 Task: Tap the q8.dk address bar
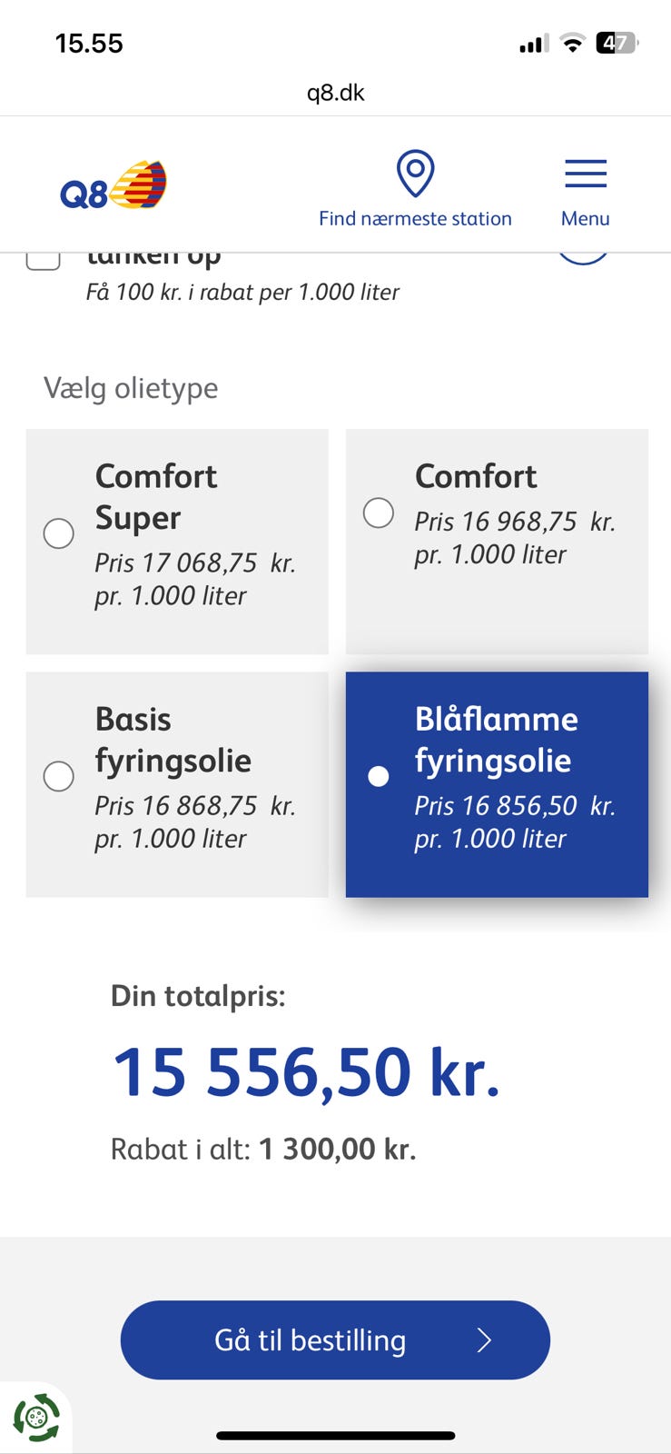click(336, 93)
